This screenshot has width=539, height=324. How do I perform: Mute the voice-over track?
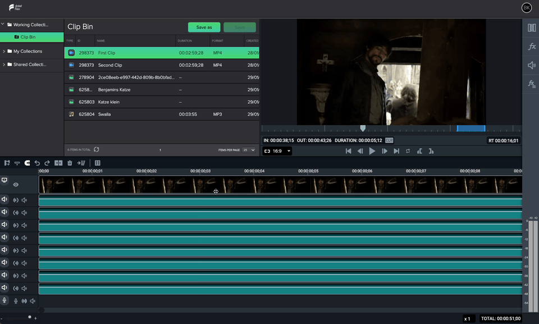click(33, 301)
